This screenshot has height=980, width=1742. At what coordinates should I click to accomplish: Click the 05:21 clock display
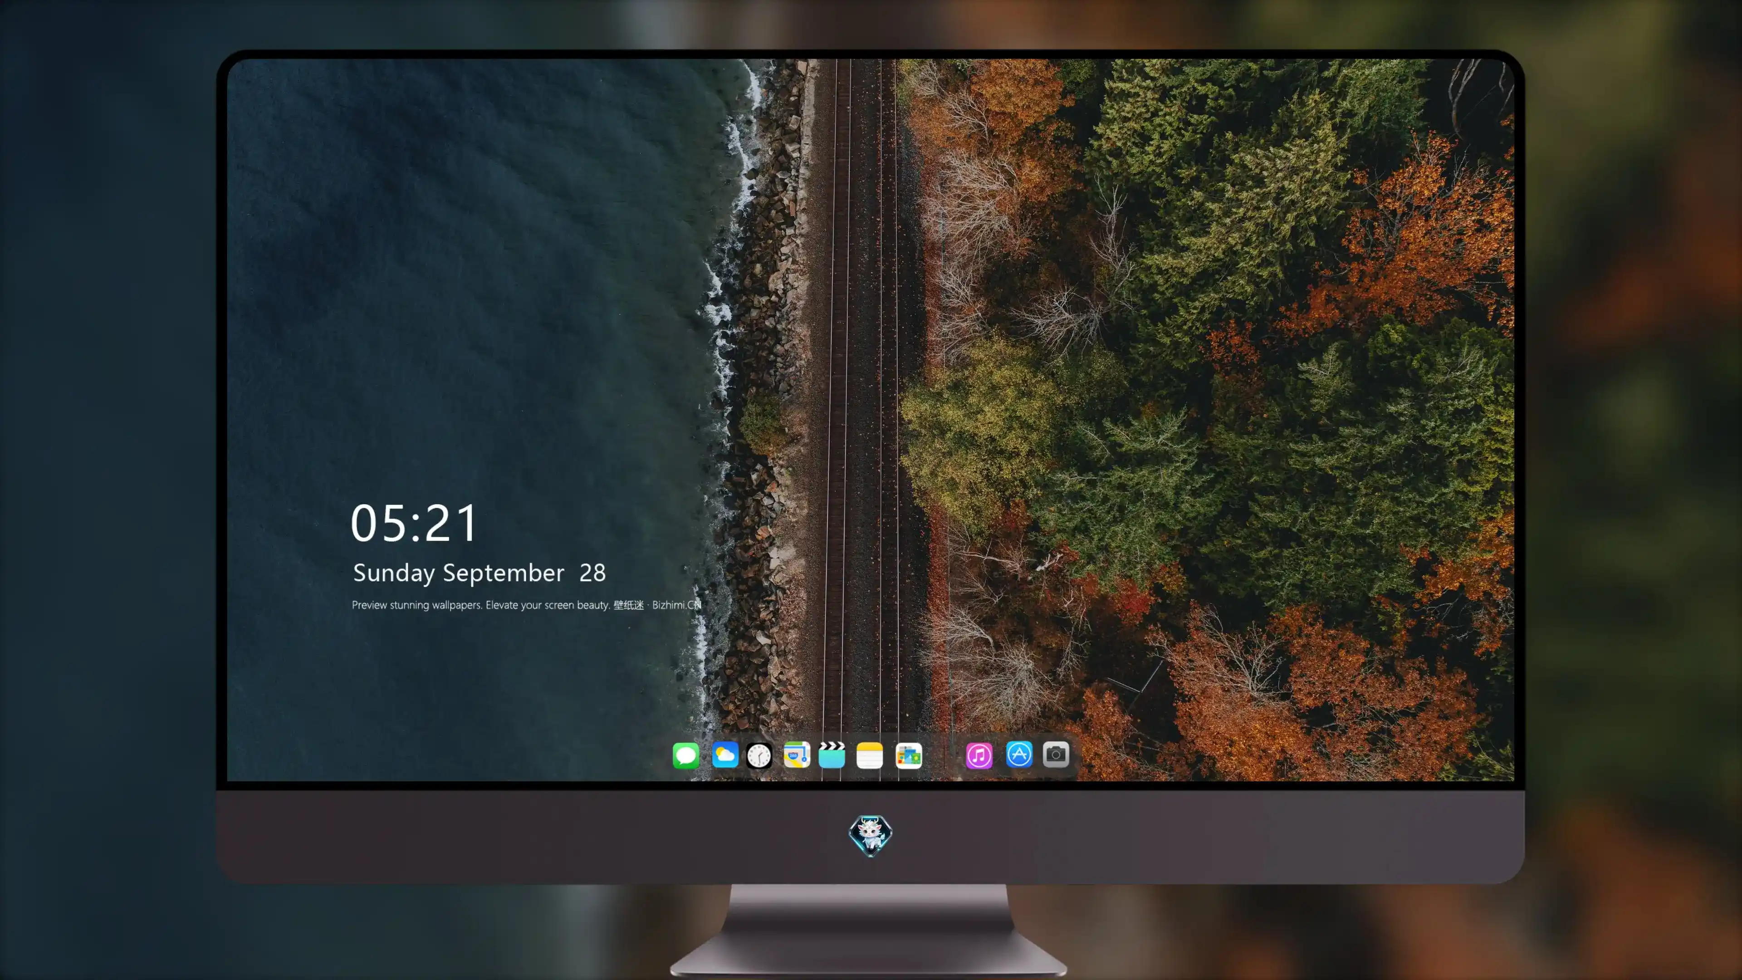click(x=414, y=523)
